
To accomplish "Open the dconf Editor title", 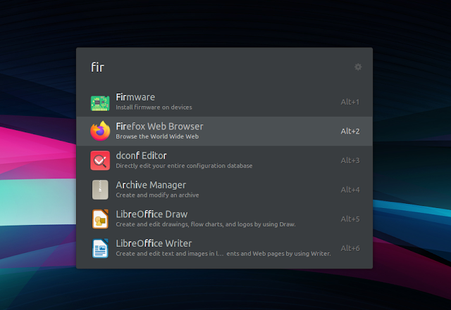I will (141, 155).
